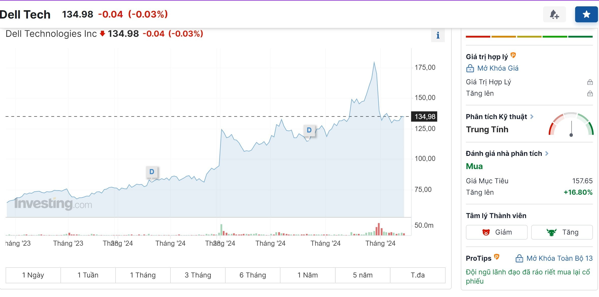This screenshot has height=297, width=599.
Task: Click the 175,00 price axis label
Action: 425,68
